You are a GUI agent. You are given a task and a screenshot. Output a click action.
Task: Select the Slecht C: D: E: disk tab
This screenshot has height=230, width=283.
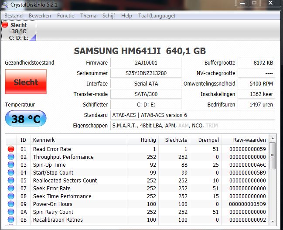point(19,31)
